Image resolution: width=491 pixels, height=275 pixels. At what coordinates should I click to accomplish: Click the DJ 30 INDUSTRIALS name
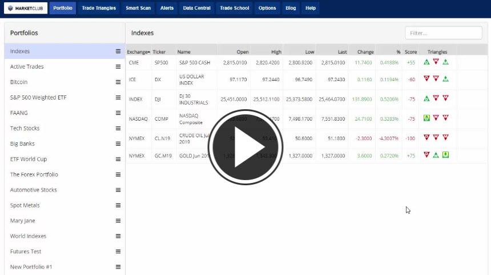pyautogui.click(x=194, y=99)
